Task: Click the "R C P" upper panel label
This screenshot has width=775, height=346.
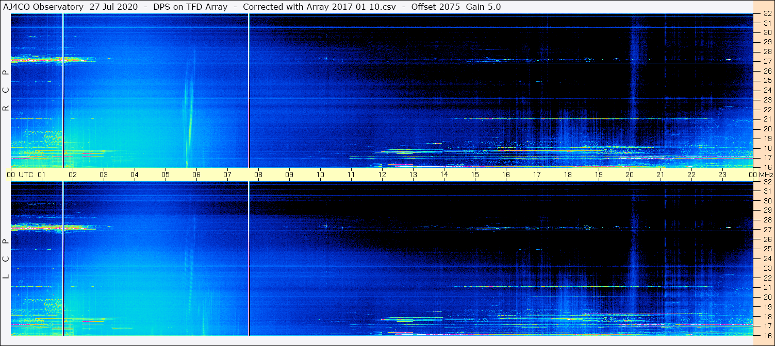Action: 6,90
